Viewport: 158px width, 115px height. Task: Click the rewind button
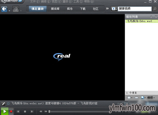[41, 112]
